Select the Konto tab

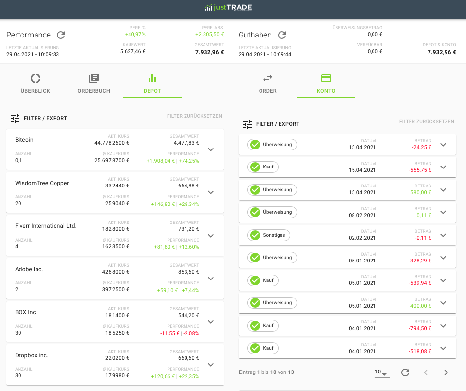[x=326, y=83]
